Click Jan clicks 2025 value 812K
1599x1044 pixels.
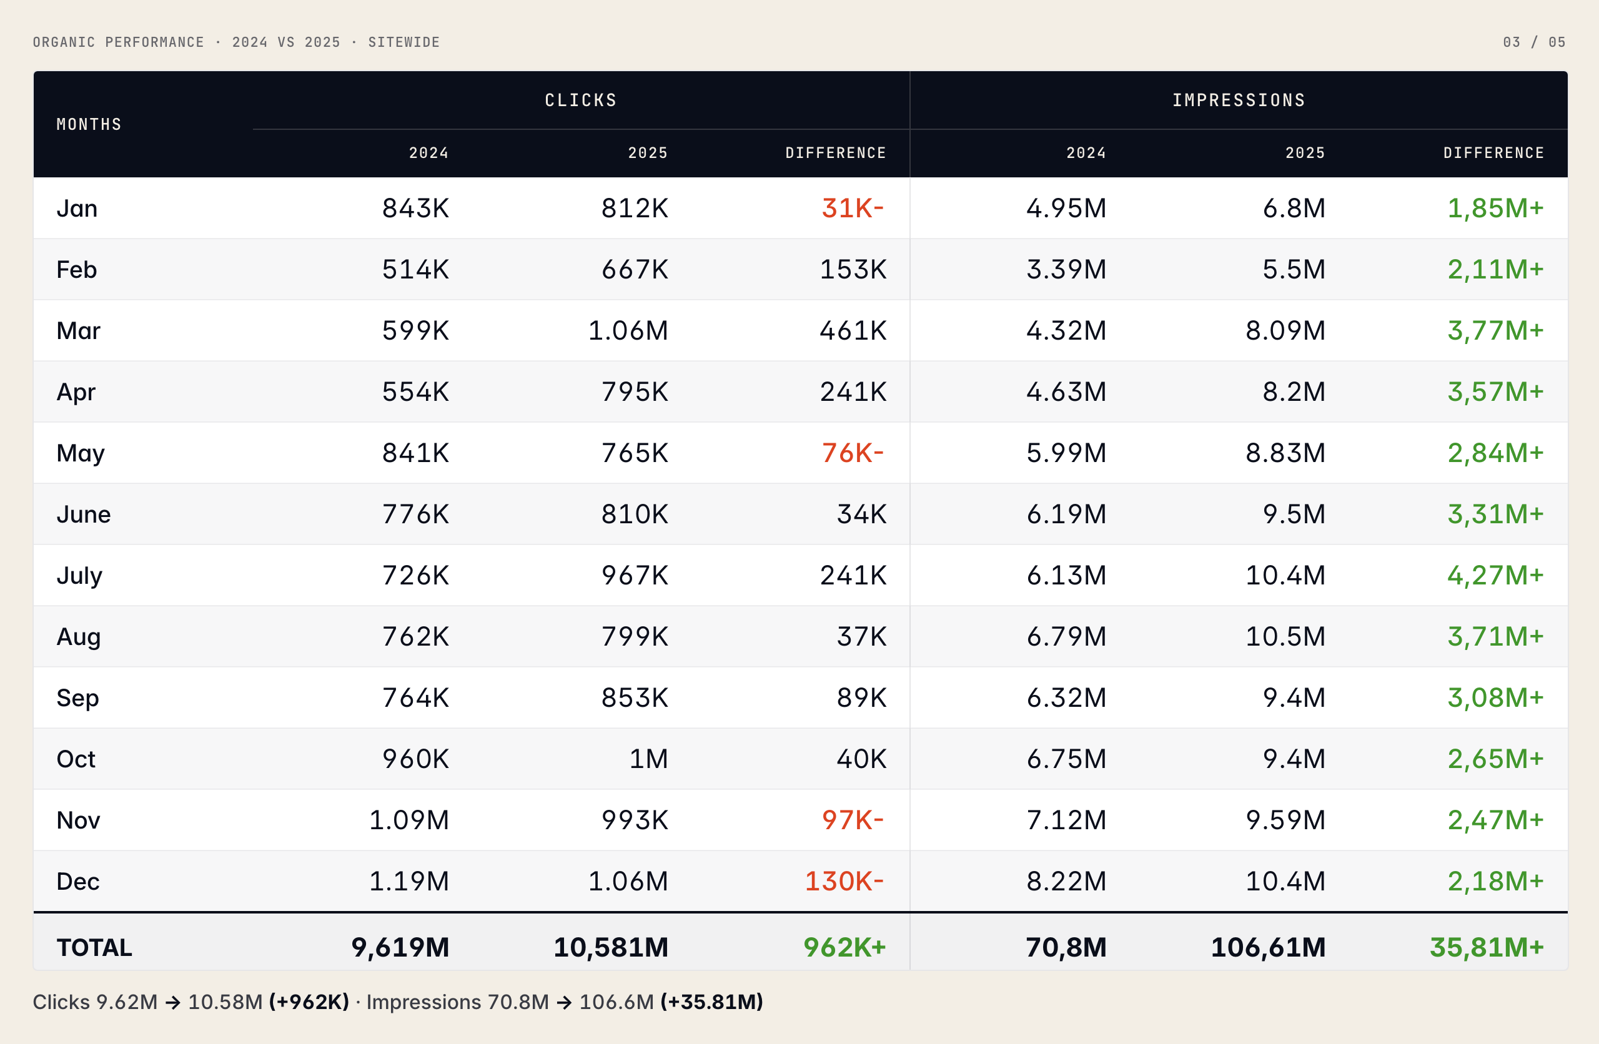(x=634, y=209)
